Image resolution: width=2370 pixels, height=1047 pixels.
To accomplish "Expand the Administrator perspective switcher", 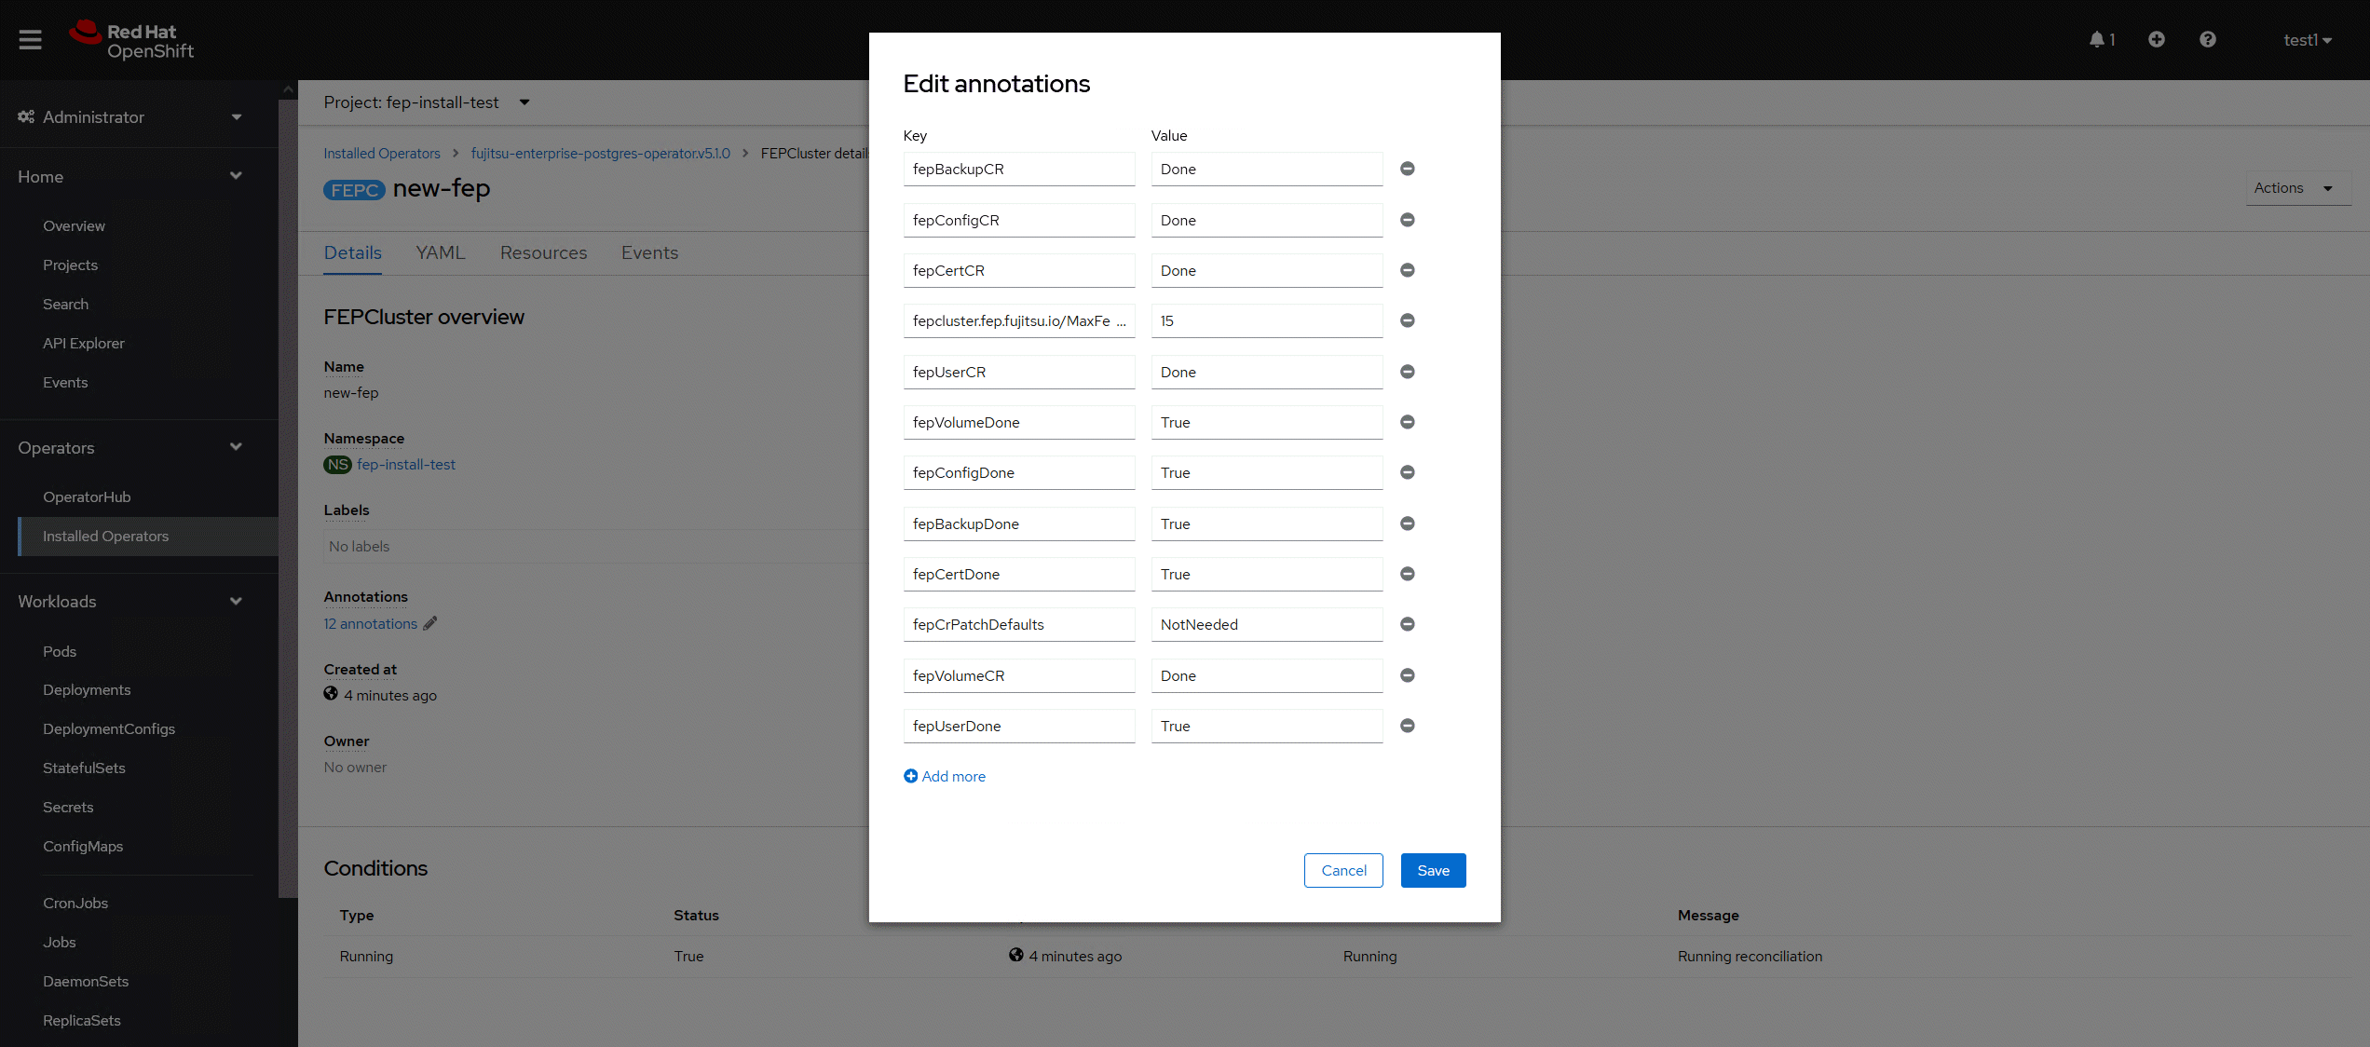I will point(130,117).
